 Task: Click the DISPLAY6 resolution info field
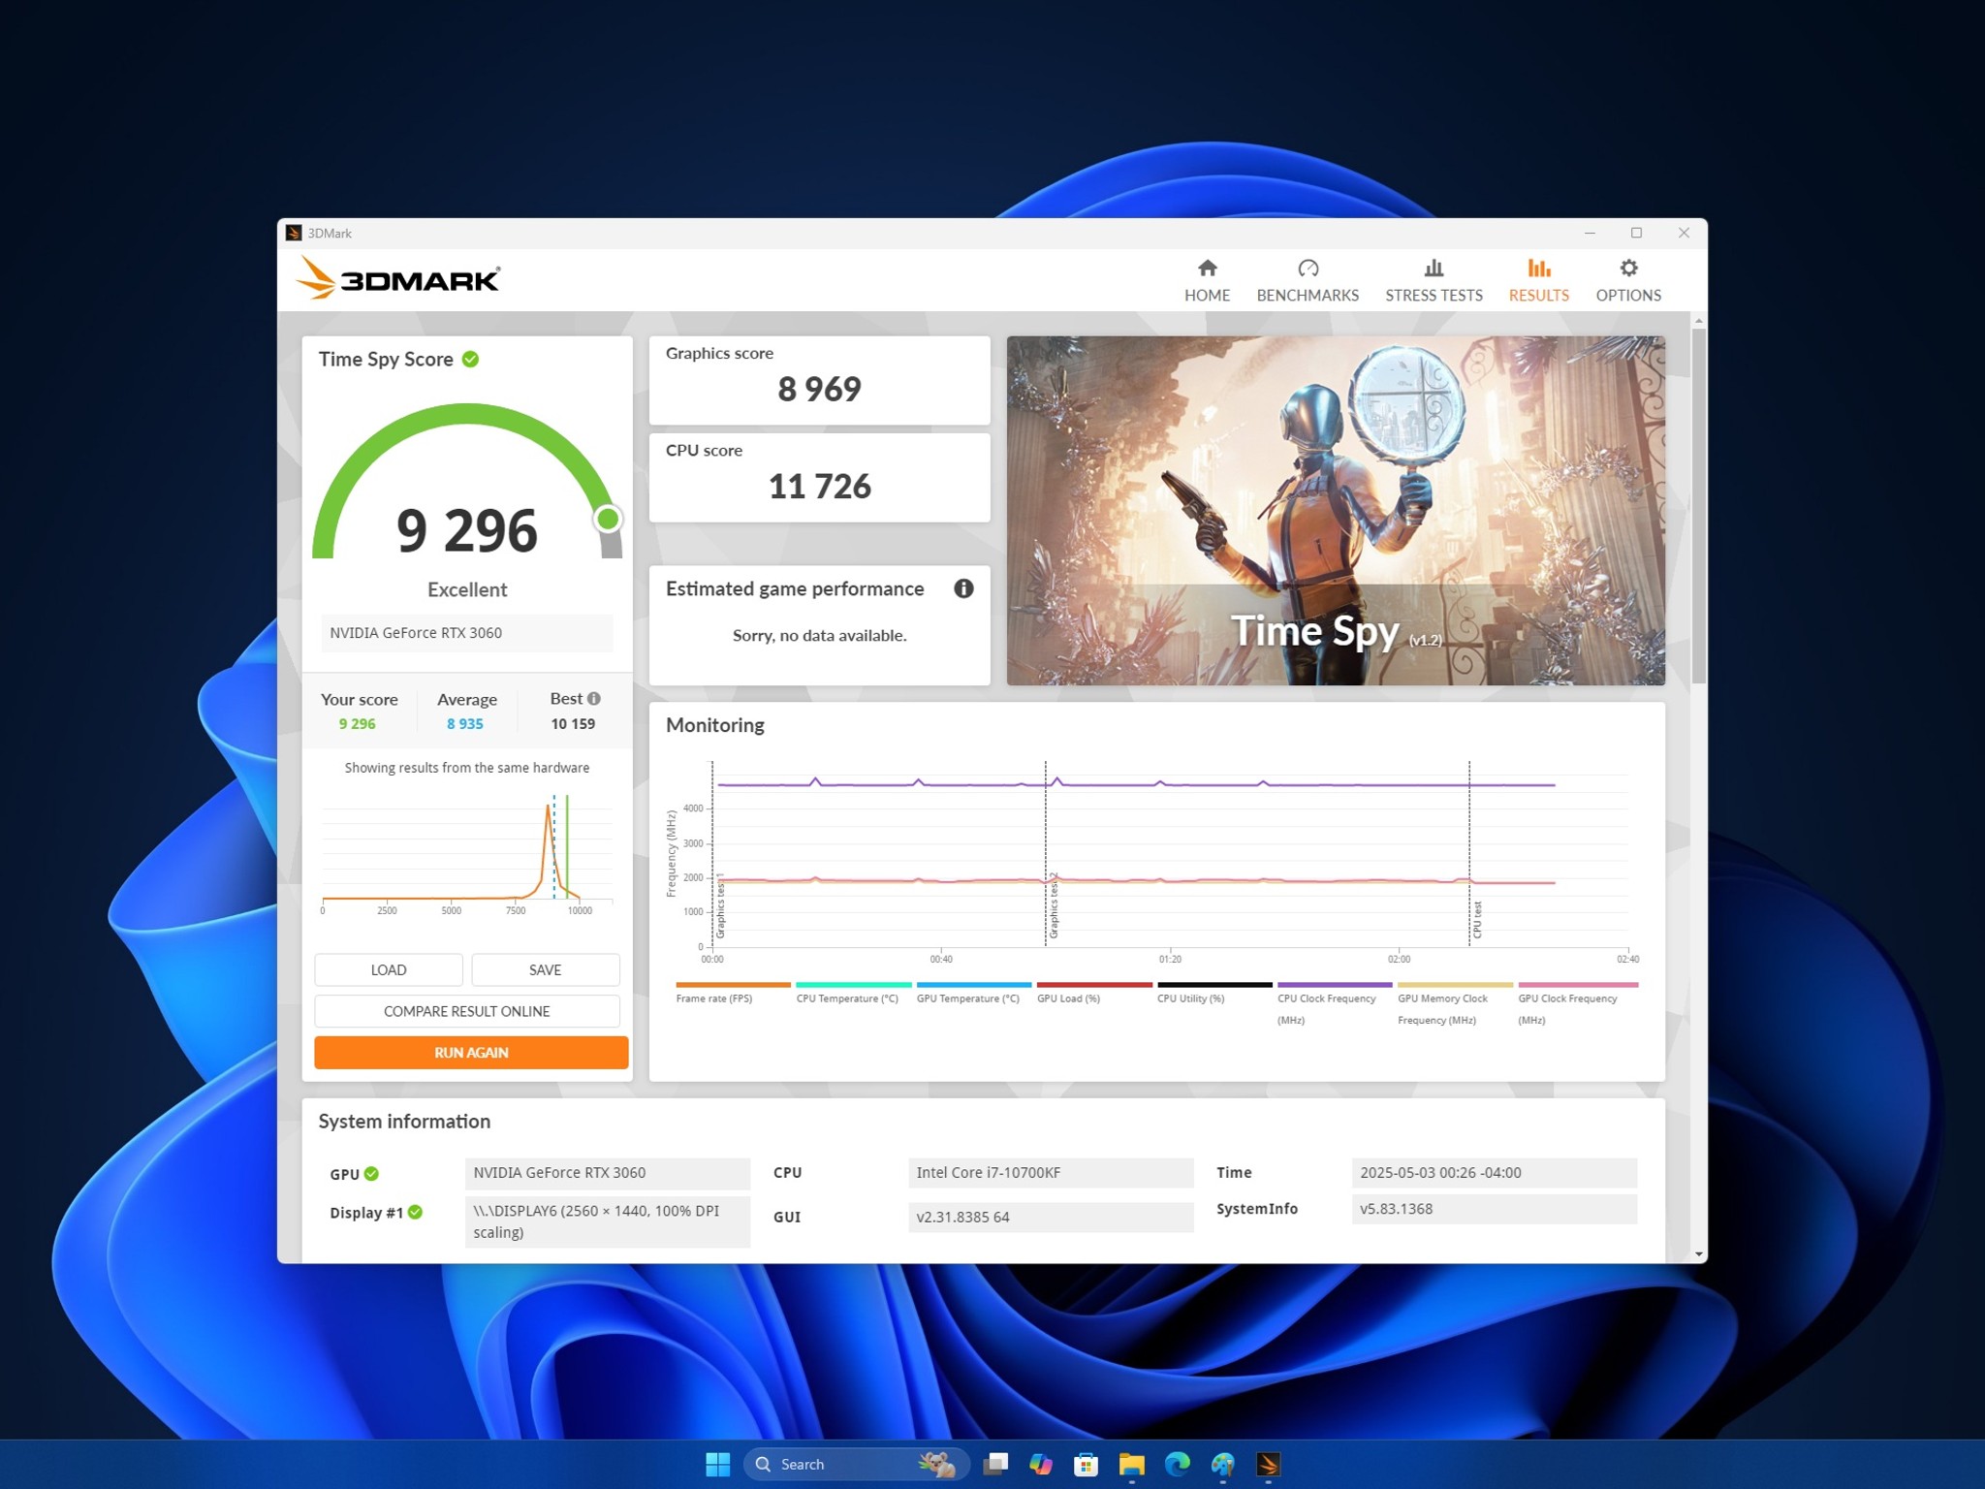608,1221
